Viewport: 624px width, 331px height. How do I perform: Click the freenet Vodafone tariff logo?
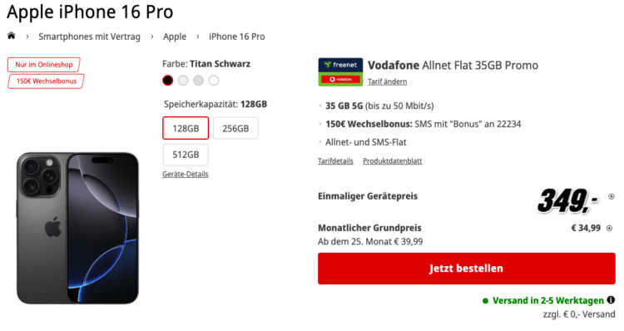pos(340,72)
